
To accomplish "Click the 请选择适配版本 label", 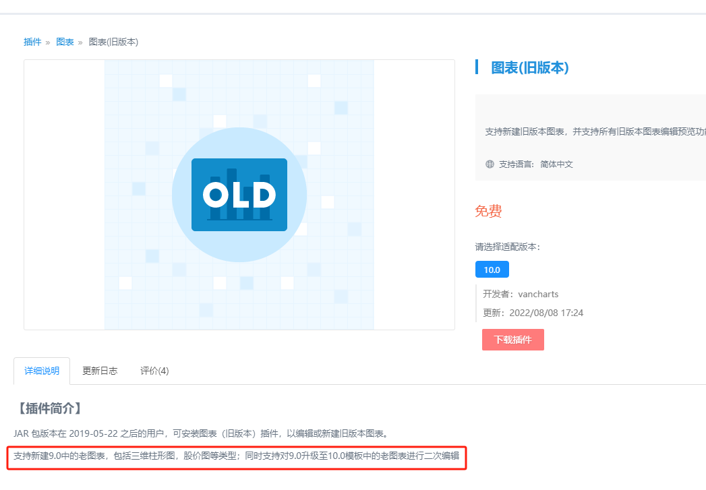I will (508, 247).
